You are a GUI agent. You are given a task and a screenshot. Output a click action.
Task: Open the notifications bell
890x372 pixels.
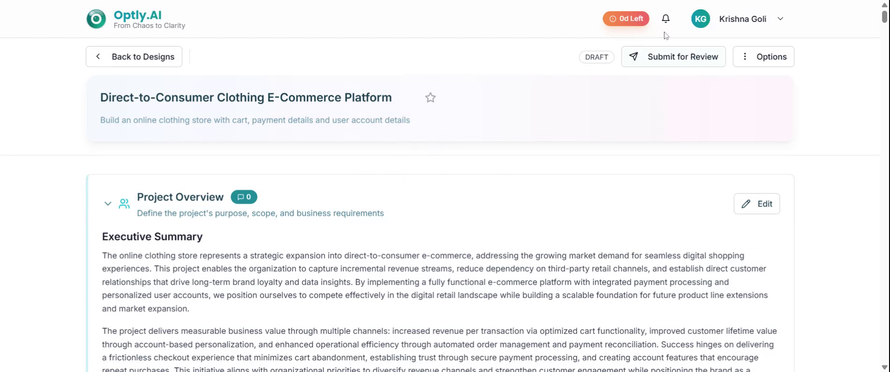click(x=665, y=19)
